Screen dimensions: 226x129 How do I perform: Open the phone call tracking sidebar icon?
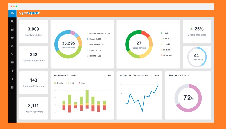pos(12,54)
